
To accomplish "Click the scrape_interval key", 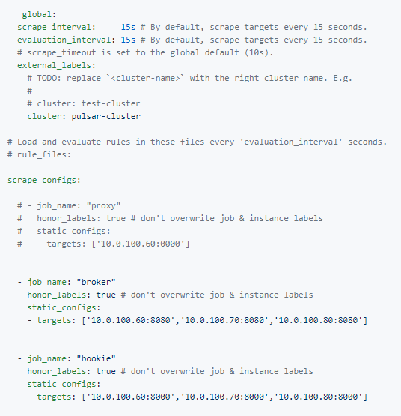I will click(x=54, y=27).
